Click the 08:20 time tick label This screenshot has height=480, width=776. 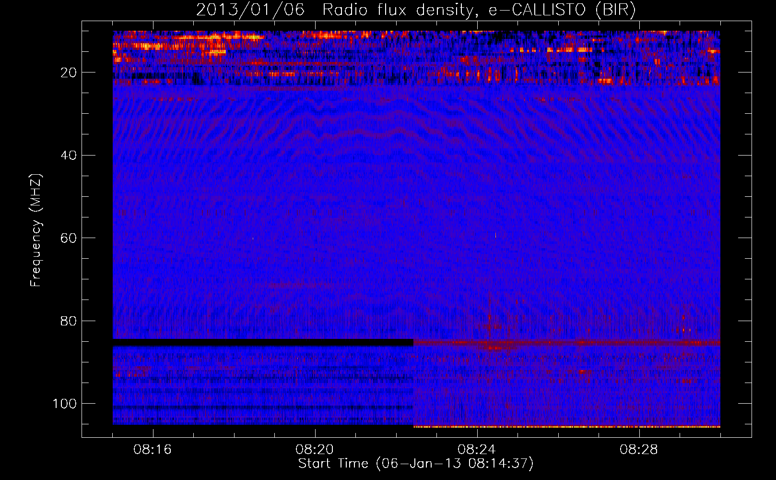tap(315, 450)
